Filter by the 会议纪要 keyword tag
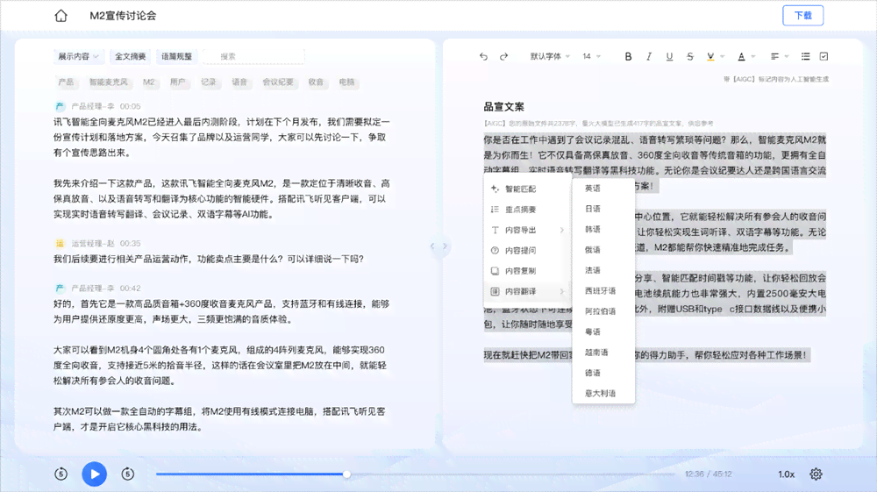 click(x=278, y=82)
